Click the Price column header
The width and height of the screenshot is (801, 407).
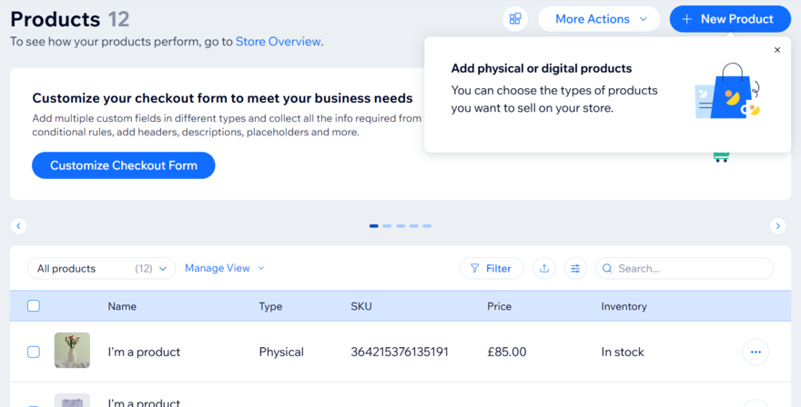[499, 306]
